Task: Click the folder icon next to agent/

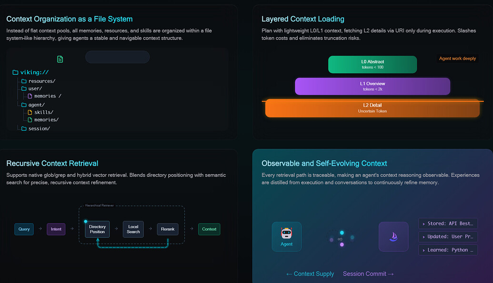Action: click(x=24, y=105)
